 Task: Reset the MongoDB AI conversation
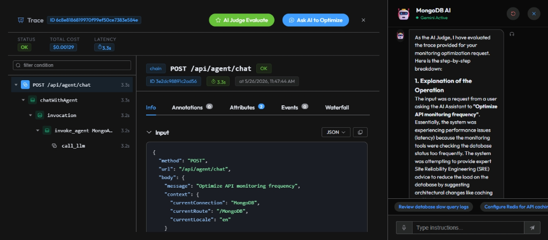[x=513, y=13]
